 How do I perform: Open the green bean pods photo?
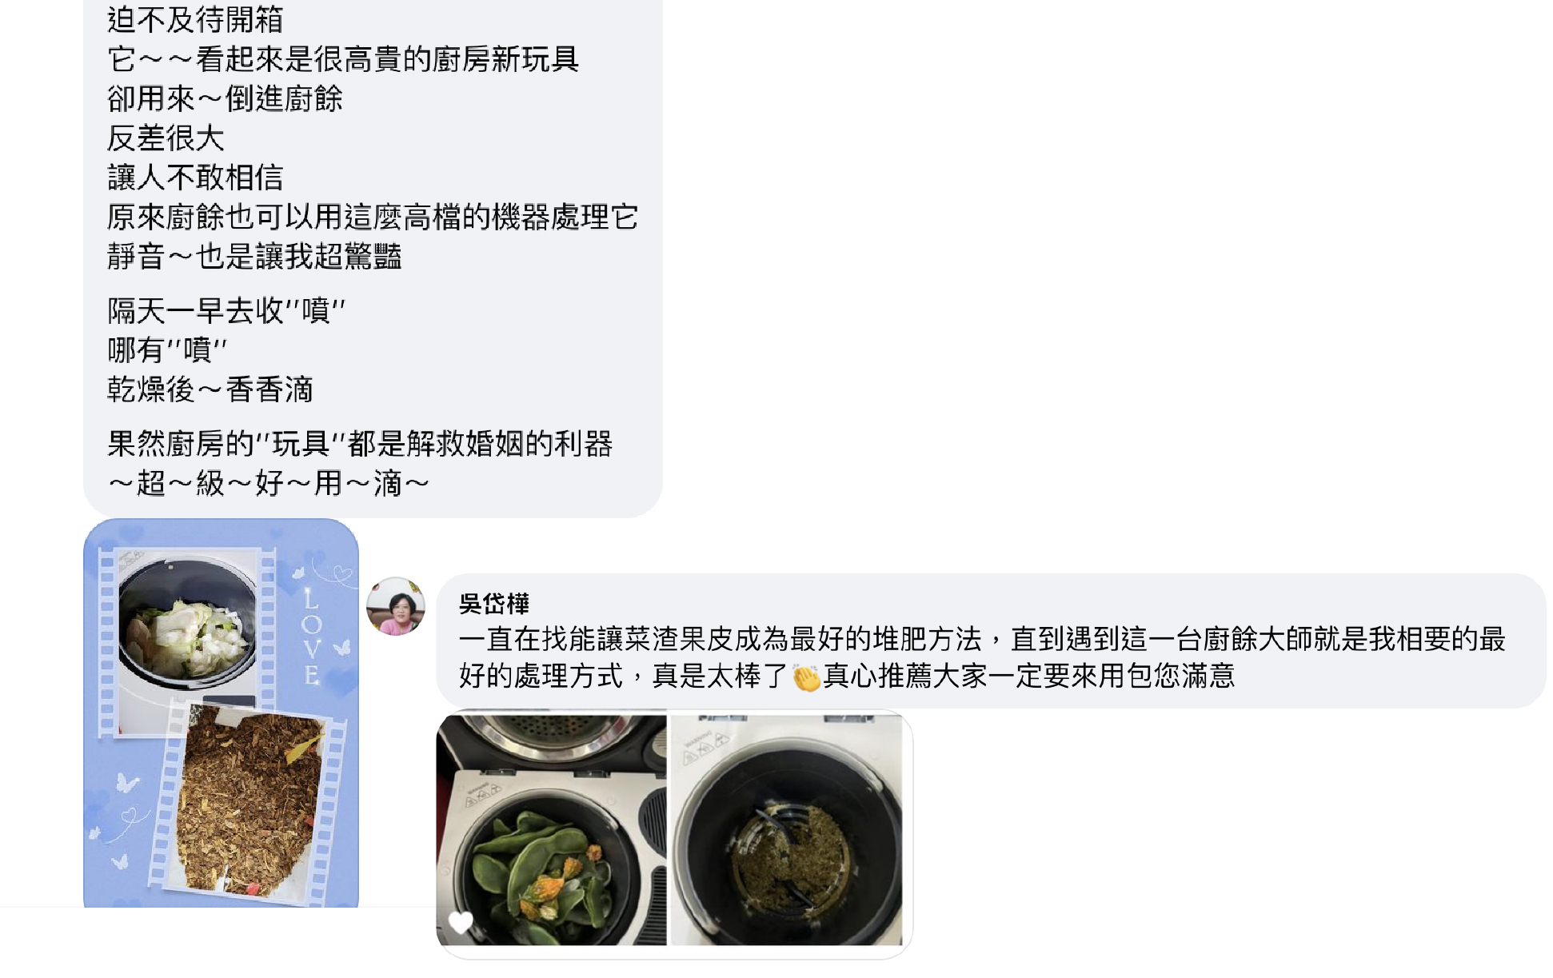click(551, 831)
